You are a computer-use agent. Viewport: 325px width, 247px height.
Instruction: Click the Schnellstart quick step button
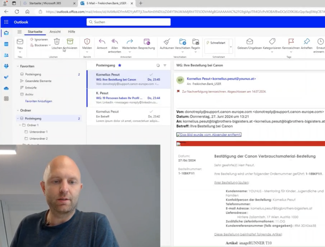[x=216, y=43]
